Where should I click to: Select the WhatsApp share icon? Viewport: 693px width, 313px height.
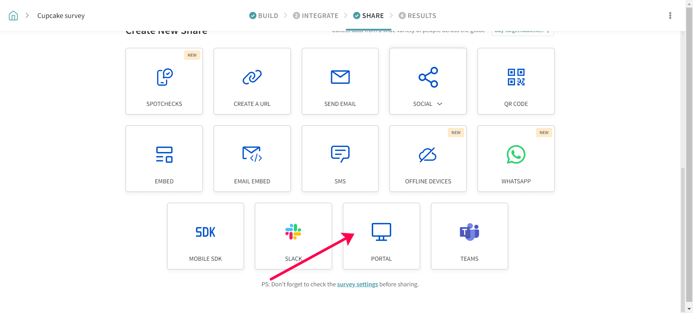click(516, 155)
